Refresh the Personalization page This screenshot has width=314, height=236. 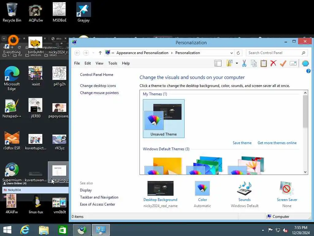point(238,53)
